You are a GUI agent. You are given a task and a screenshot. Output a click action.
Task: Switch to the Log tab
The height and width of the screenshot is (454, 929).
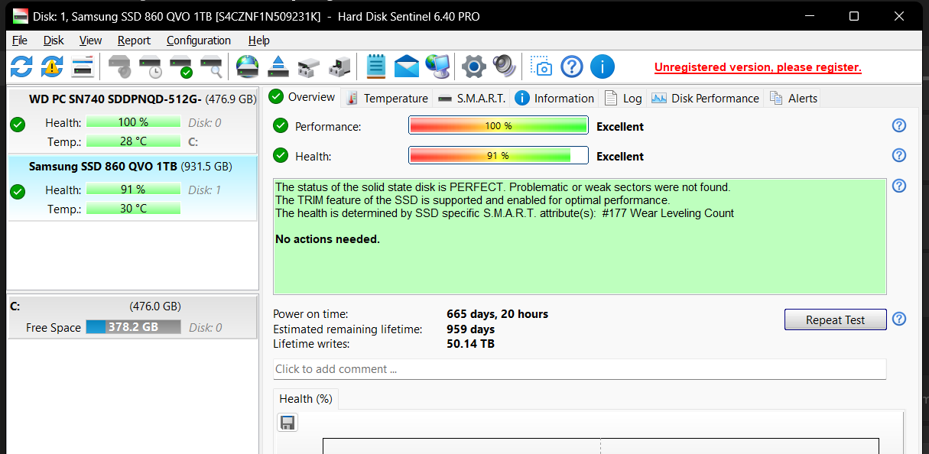pos(623,98)
